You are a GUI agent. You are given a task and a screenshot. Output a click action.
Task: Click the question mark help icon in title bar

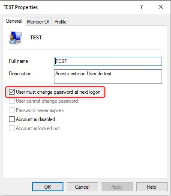click(141, 7)
